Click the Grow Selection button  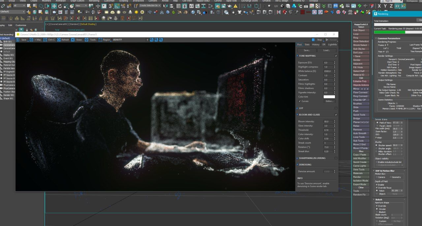click(x=361, y=41)
